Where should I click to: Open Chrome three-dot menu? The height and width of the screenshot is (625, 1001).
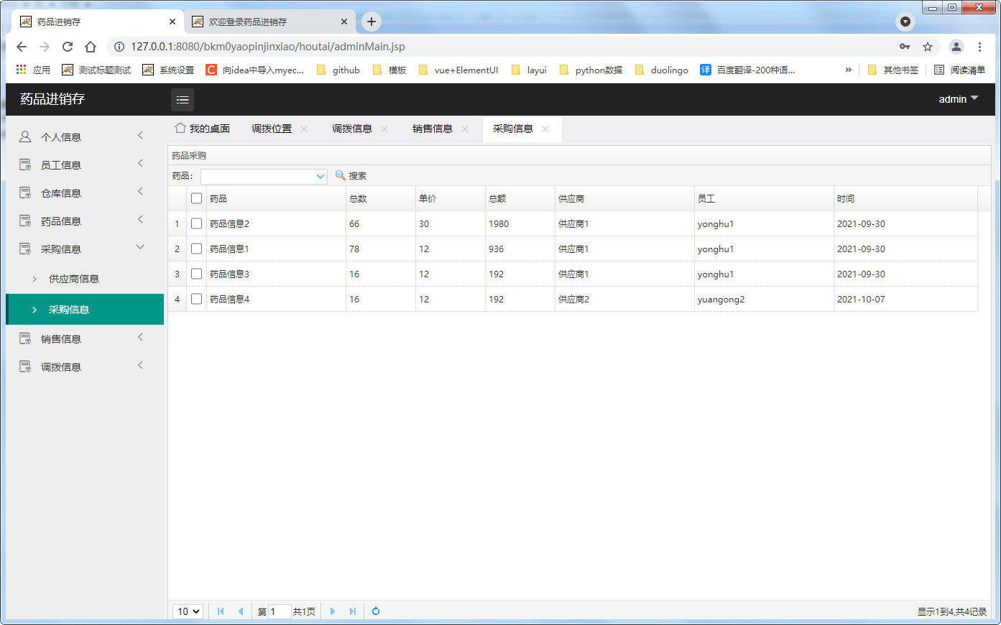pos(979,47)
